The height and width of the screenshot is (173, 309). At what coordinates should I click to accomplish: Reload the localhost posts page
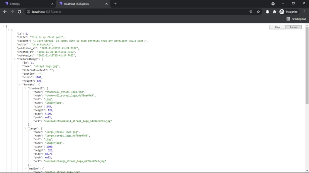[19, 12]
